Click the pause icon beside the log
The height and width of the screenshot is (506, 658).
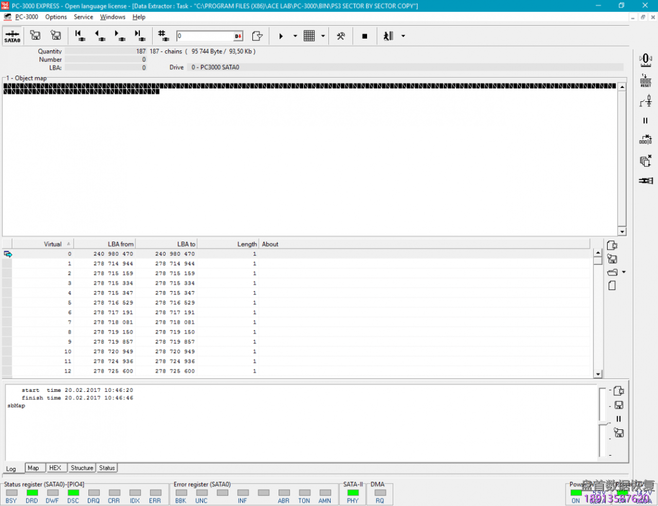point(618,419)
